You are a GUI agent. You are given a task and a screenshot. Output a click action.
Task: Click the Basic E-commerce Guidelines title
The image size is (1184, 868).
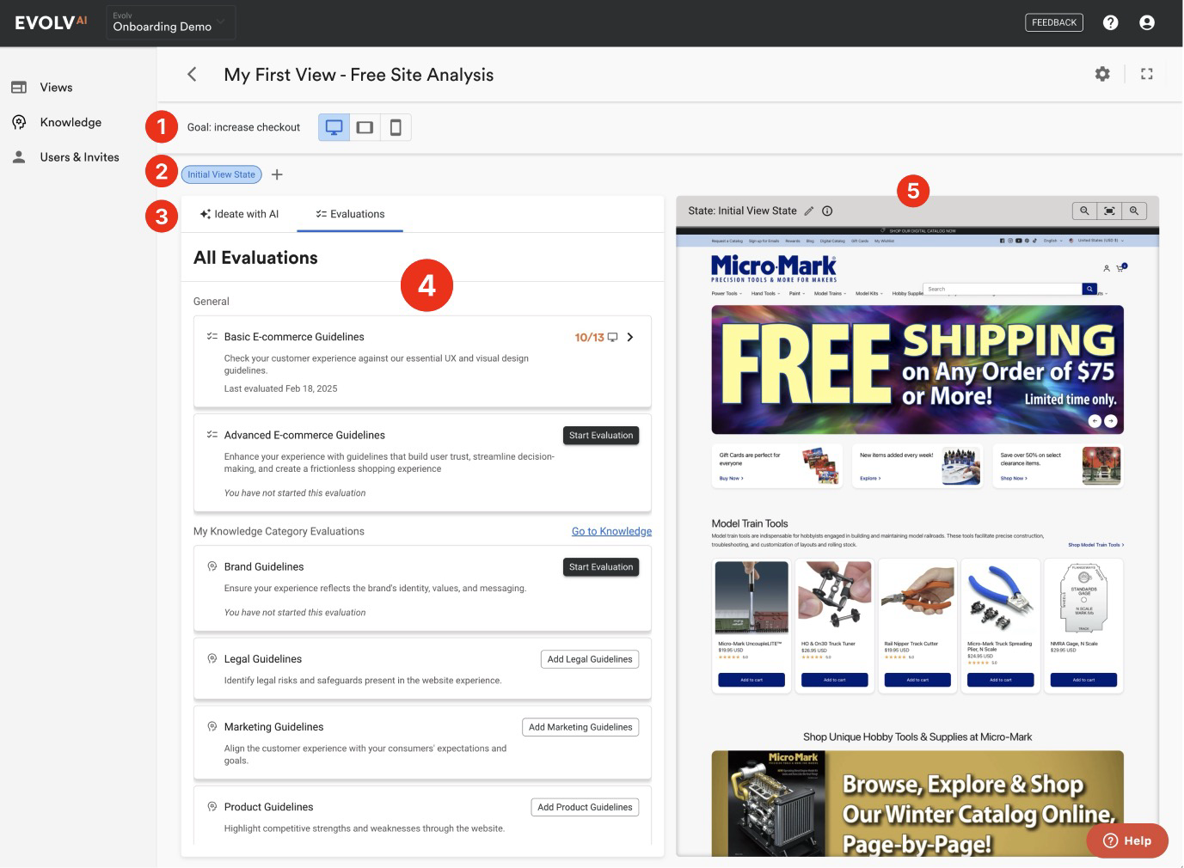[294, 337]
